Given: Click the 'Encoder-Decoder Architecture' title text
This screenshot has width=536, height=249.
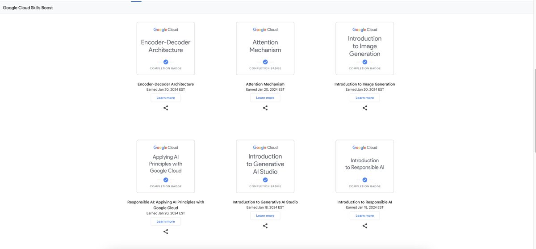Looking at the screenshot, I should pyautogui.click(x=166, y=84).
